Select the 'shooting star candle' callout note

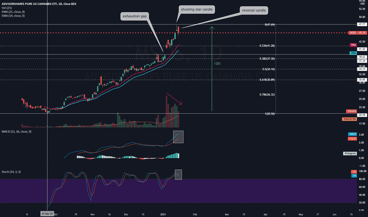[x=197, y=9]
